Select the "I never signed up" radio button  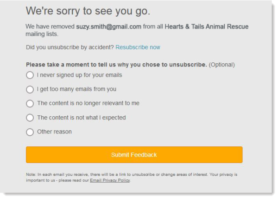30,75
